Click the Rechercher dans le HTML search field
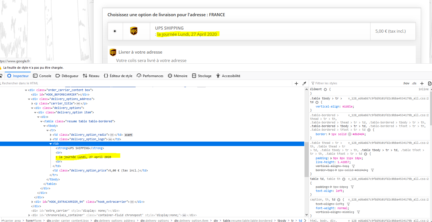This screenshot has width=432, height=222. [145, 83]
